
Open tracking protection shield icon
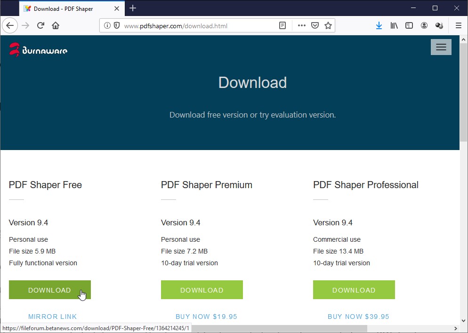coord(117,26)
